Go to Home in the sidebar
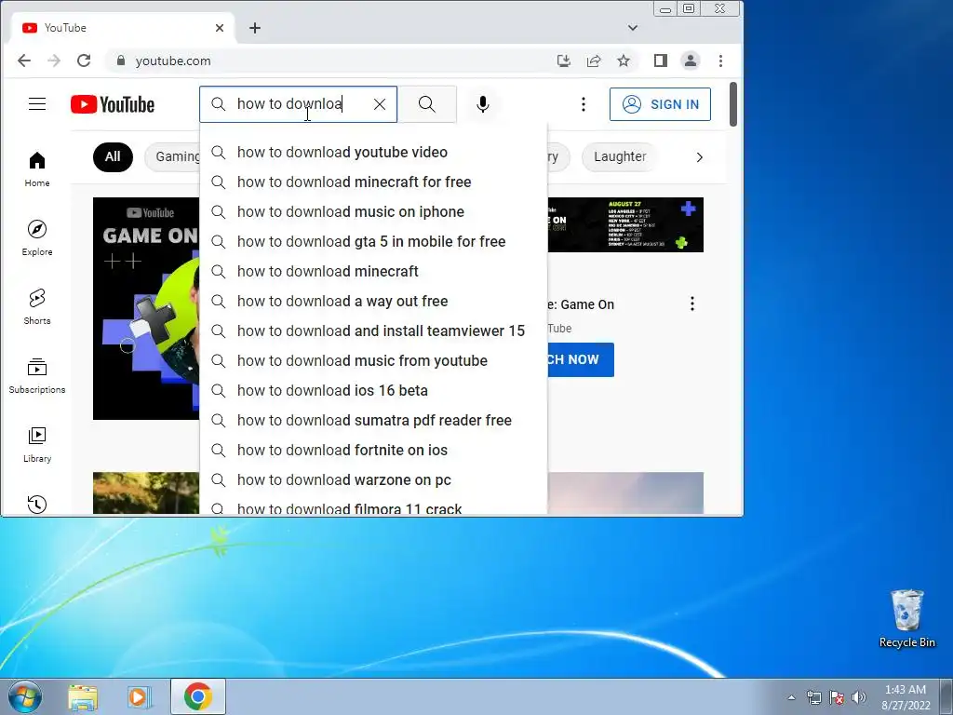Viewport: 953px width, 715px height. point(37,169)
